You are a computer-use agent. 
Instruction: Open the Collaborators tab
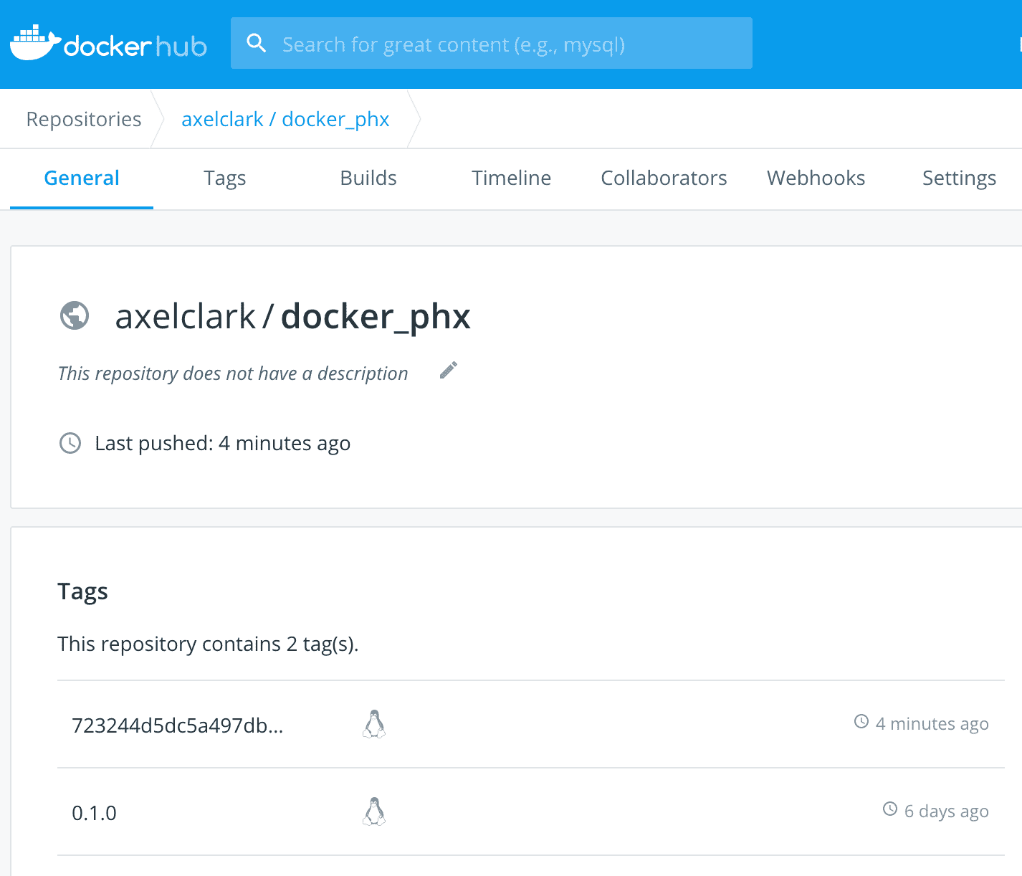point(663,178)
